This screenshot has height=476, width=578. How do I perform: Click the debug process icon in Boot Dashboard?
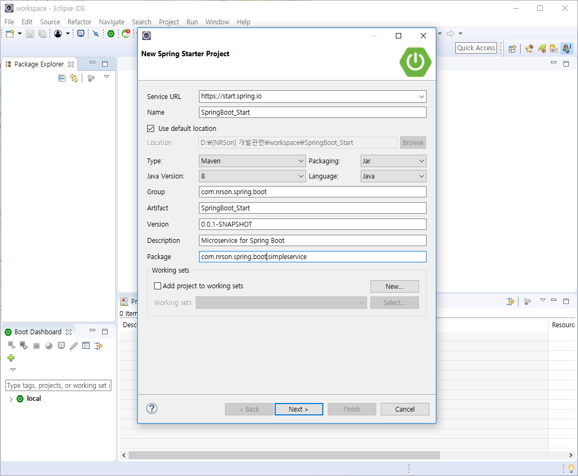24,346
